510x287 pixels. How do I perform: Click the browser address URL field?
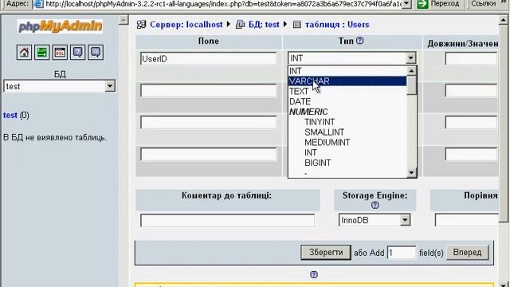coord(223,4)
